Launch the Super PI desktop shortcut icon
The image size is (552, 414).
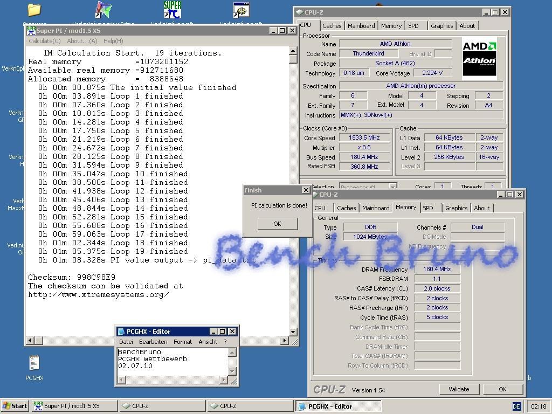click(x=172, y=10)
